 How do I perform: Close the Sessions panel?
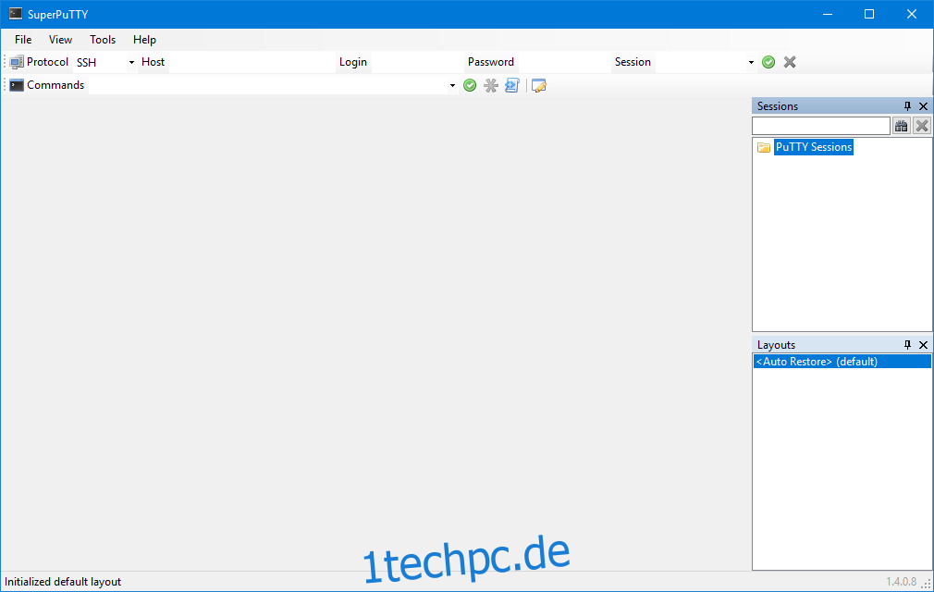pyautogui.click(x=923, y=106)
